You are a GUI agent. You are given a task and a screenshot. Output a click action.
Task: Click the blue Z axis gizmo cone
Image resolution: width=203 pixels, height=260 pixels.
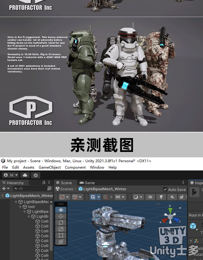coord(176,220)
